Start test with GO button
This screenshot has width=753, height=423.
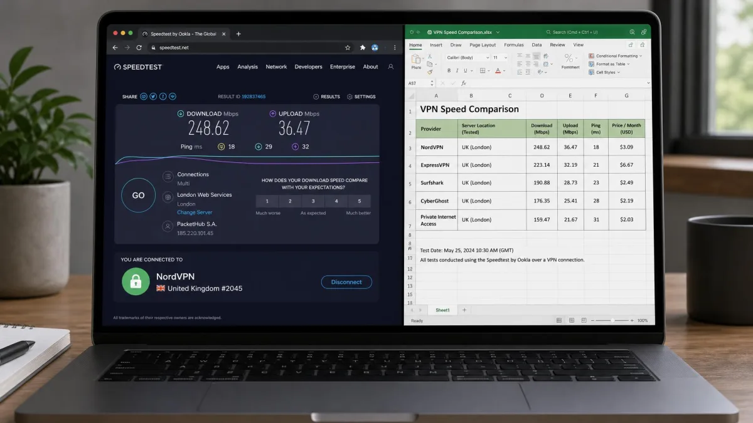(x=138, y=196)
